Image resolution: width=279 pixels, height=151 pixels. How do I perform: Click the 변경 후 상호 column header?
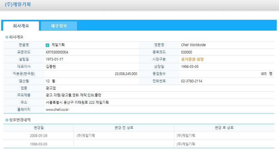224,128
